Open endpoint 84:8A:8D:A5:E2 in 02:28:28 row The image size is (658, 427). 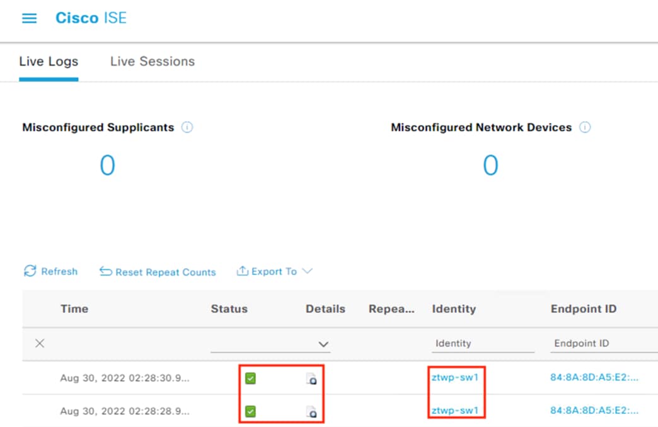click(594, 411)
